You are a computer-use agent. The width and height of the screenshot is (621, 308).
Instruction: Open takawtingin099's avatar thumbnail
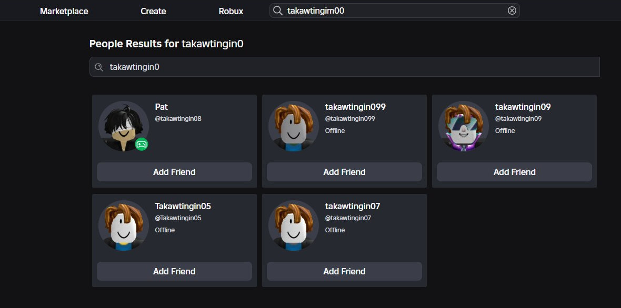point(294,126)
